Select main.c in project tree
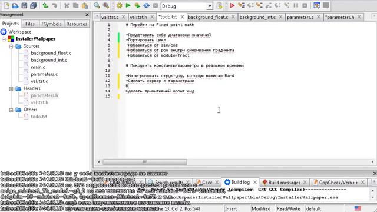Image resolution: width=377 pixels, height=212 pixels. pyautogui.click(x=38, y=67)
